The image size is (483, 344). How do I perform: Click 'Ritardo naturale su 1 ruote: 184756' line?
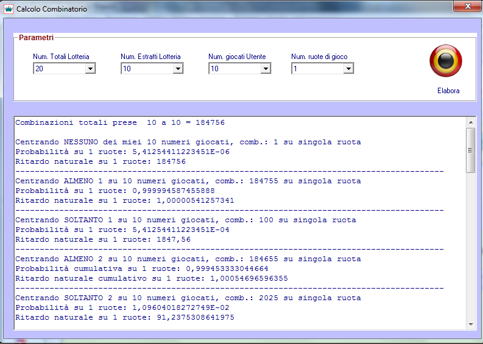coord(100,161)
